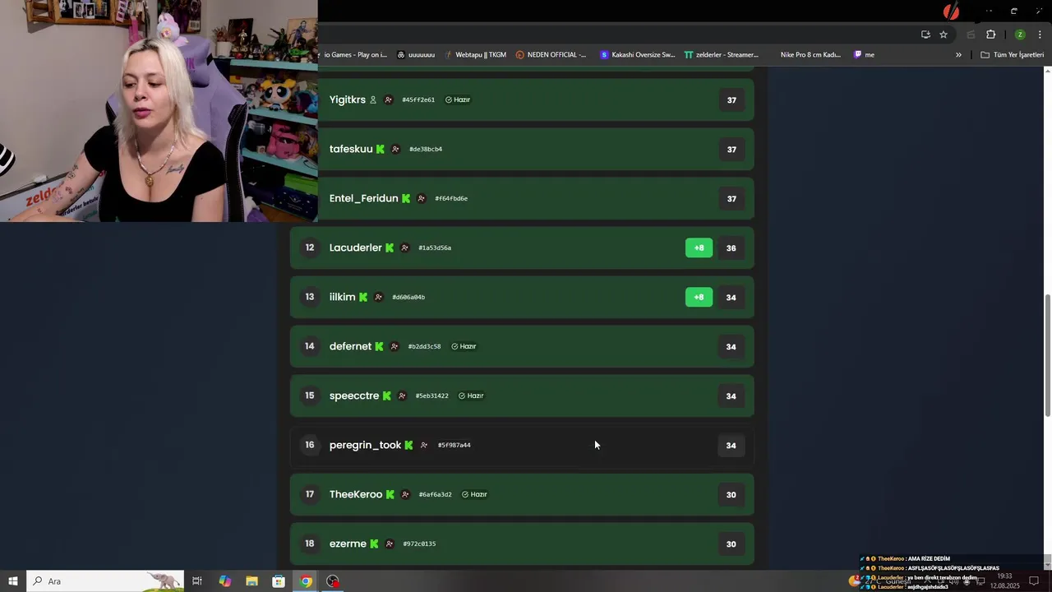Open the NEDEN OFFICIAL bookmark
This screenshot has width=1052, height=592.
pyautogui.click(x=551, y=55)
